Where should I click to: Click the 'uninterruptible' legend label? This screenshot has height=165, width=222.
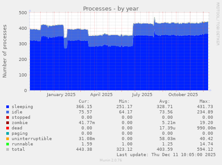(32, 139)
